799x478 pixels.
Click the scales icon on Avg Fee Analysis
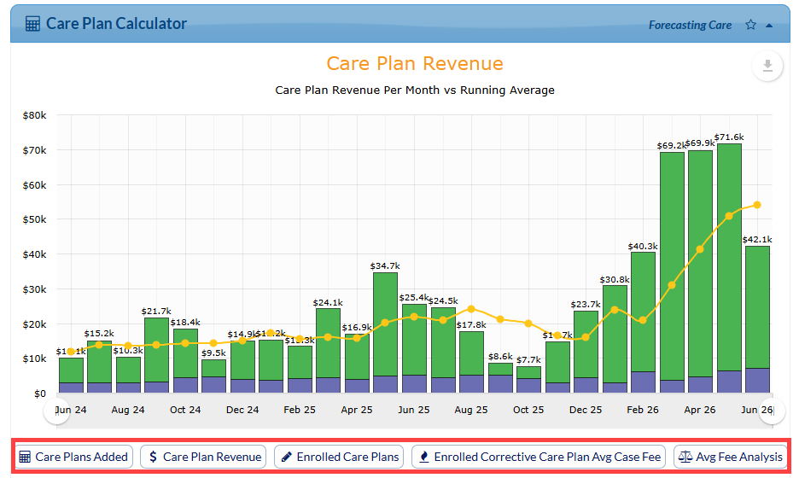(685, 457)
